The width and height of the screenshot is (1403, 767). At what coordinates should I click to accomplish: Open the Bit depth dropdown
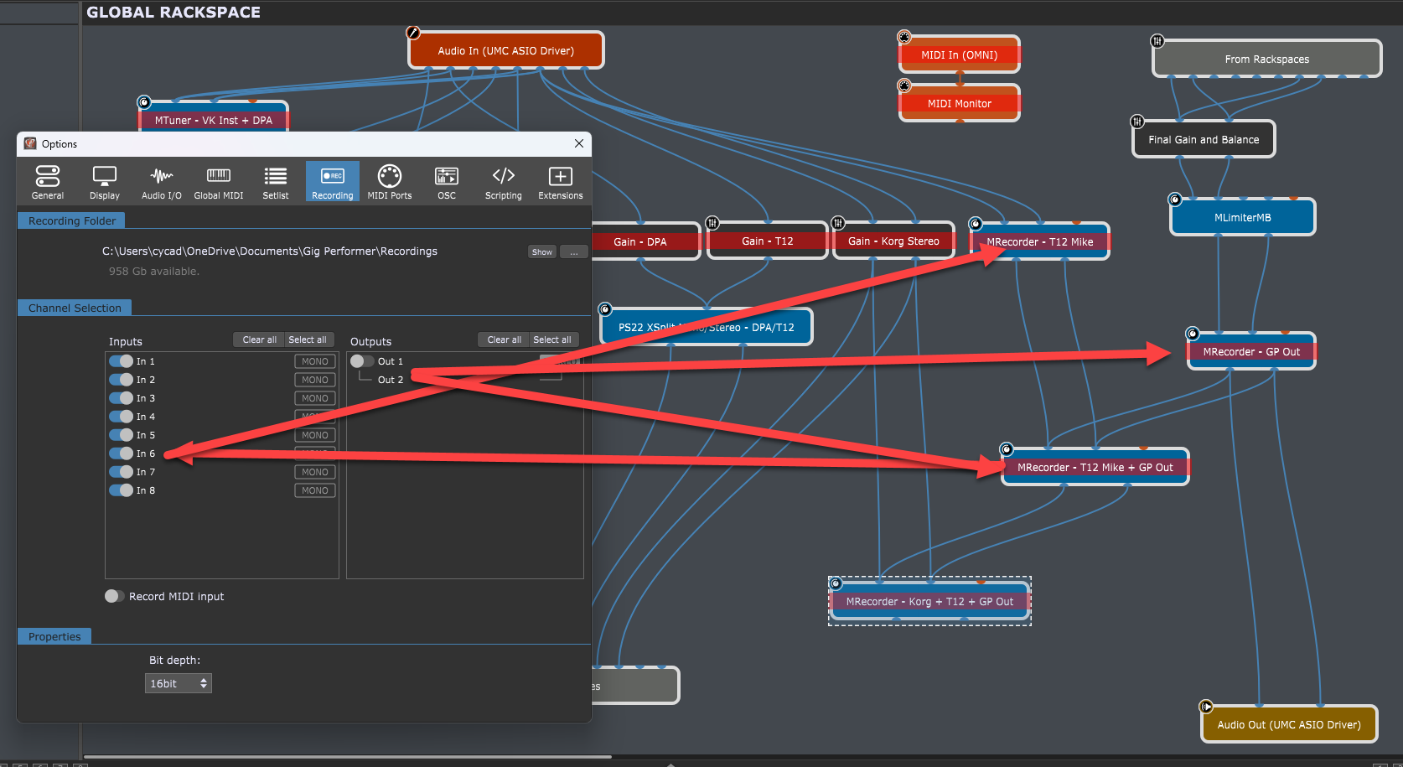click(x=178, y=684)
